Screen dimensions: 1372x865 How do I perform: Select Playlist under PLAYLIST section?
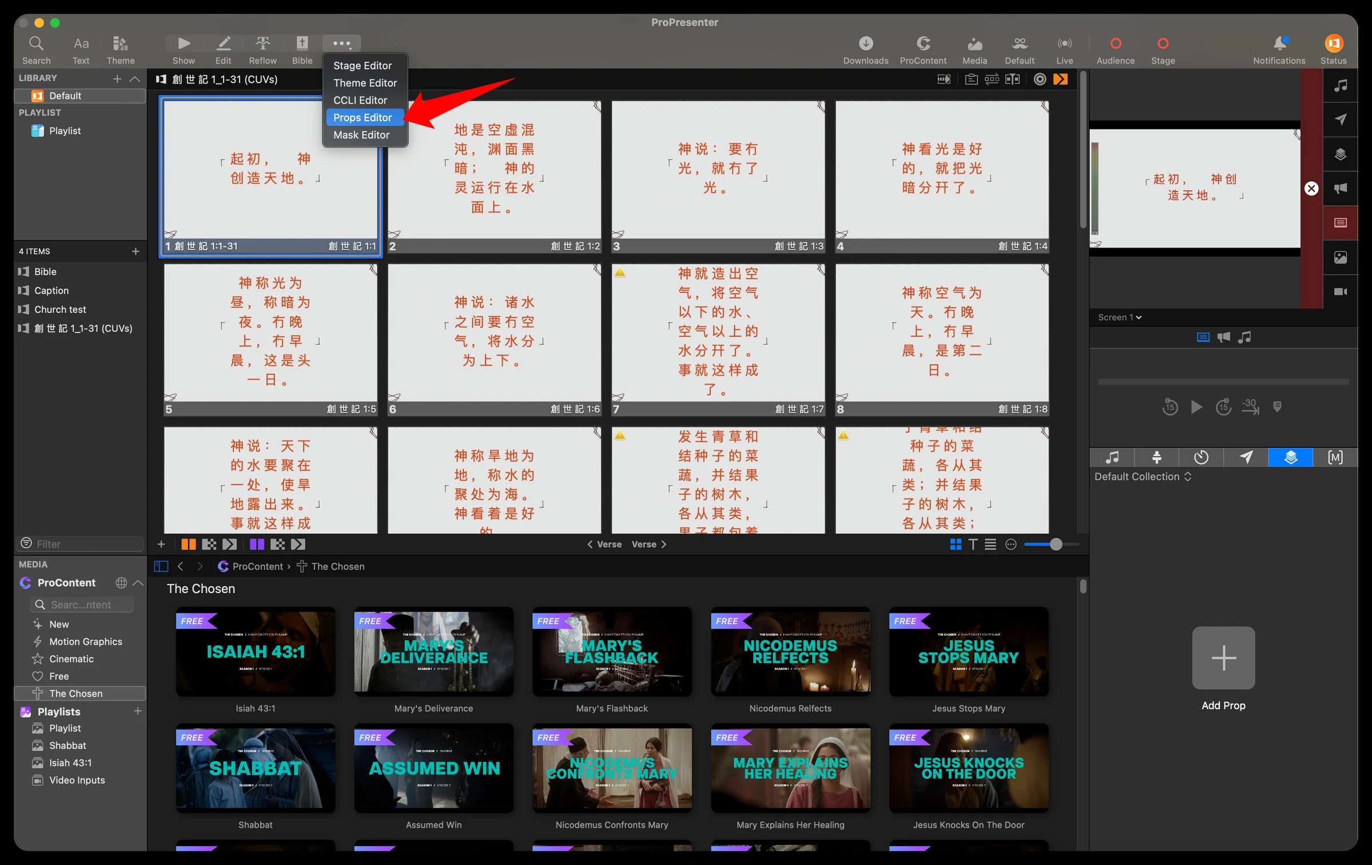click(x=80, y=131)
